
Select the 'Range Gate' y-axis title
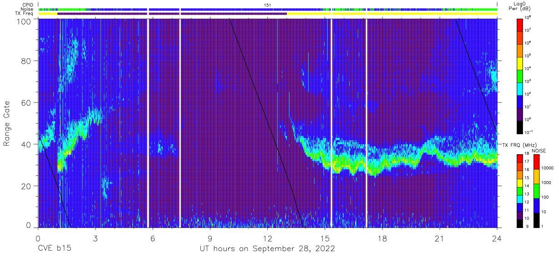tap(7, 123)
